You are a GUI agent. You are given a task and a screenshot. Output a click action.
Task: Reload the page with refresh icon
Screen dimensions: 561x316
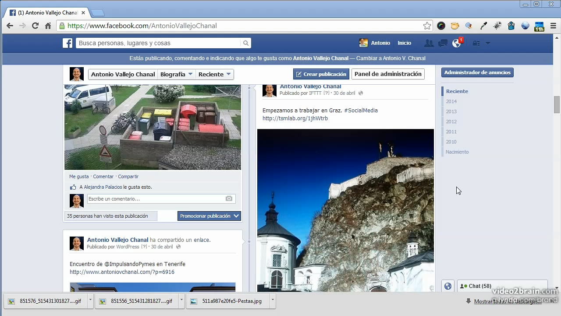pos(36,26)
